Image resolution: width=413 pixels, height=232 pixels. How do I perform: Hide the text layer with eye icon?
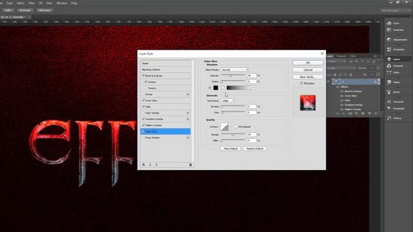tap(328, 82)
